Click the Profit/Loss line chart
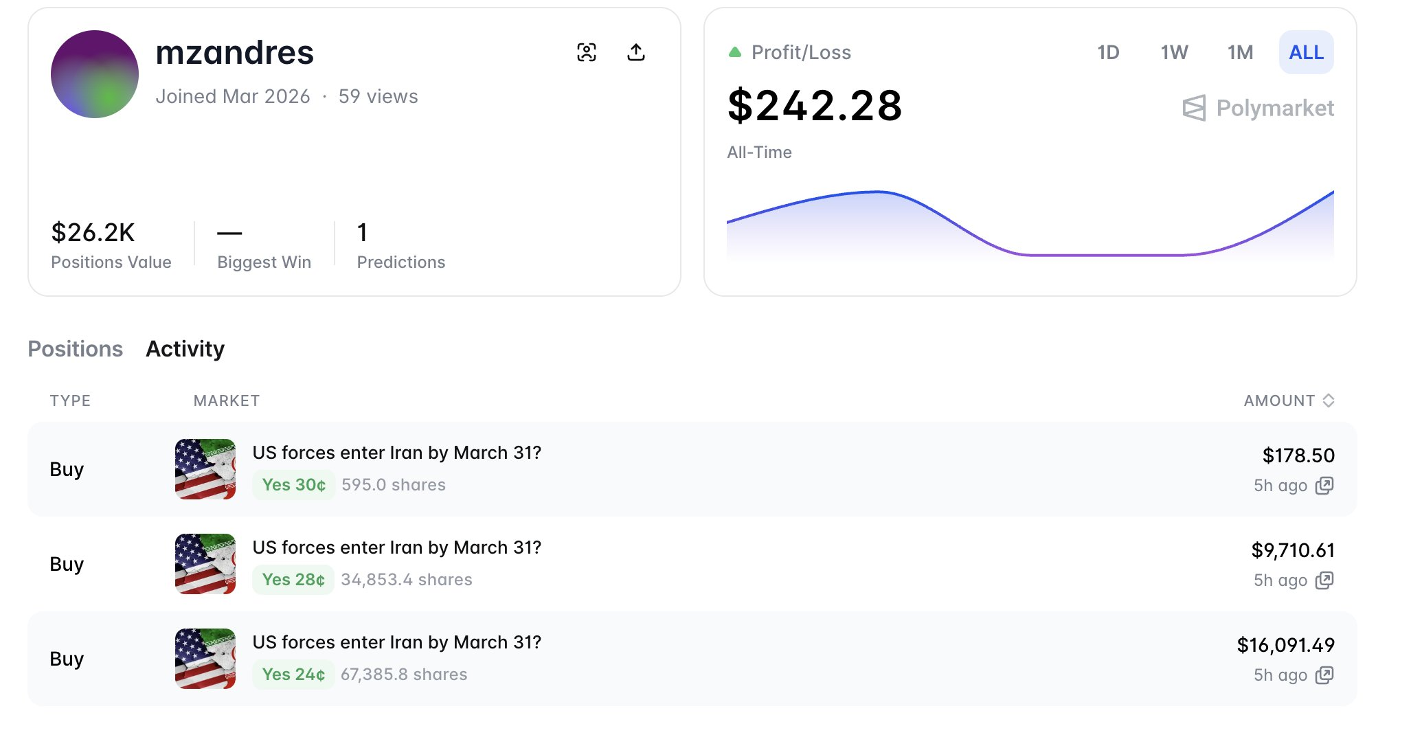This screenshot has width=1411, height=735. point(1030,227)
